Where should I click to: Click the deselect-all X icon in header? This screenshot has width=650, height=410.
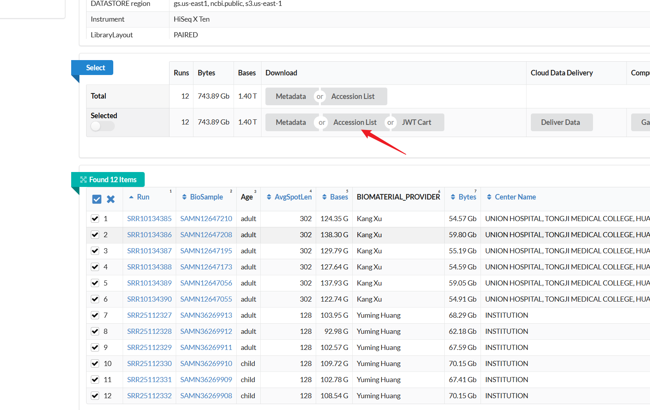point(111,199)
